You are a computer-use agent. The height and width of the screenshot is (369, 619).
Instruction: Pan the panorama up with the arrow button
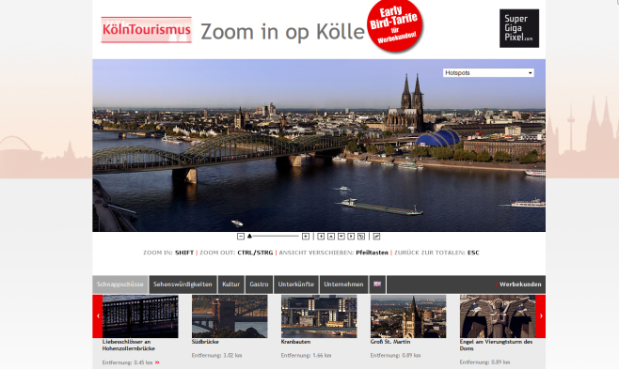(331, 237)
